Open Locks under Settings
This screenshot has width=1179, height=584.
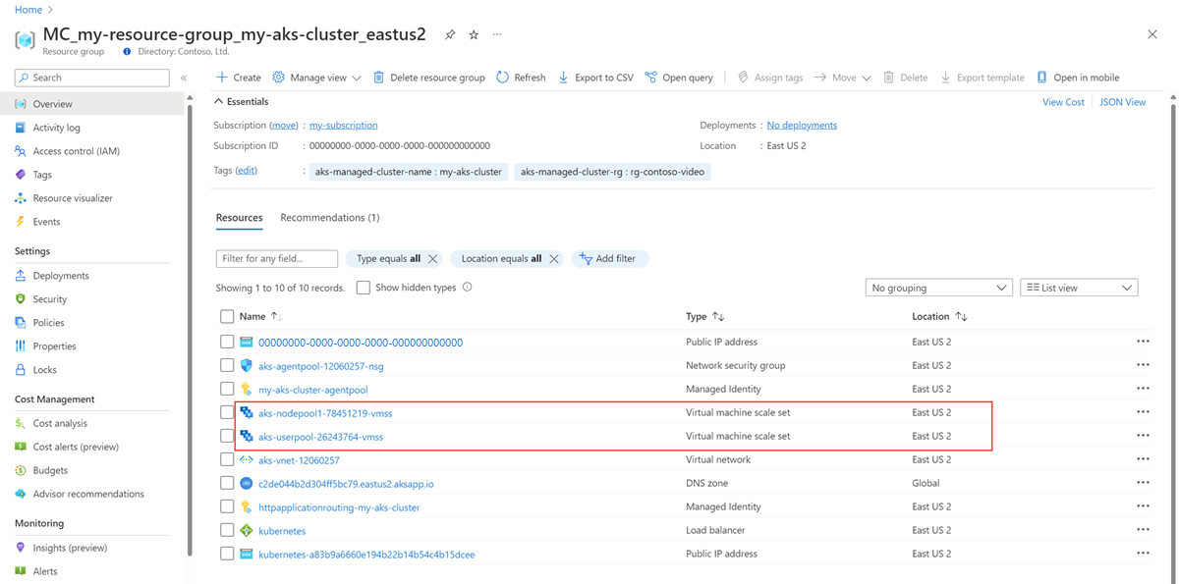(44, 370)
